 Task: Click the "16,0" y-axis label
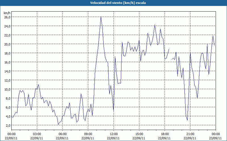7,62
